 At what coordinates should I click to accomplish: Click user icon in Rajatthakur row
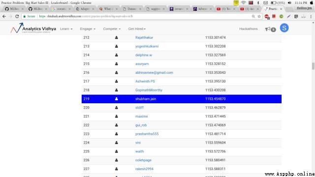click(117, 37)
